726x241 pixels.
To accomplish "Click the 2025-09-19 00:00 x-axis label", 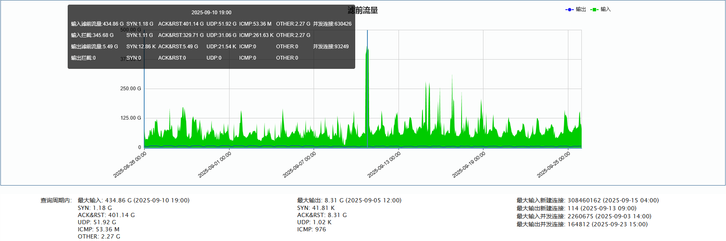I will coord(469,165).
